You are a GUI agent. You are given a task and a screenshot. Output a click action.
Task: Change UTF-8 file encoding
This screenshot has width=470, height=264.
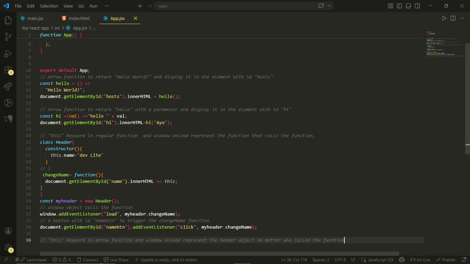[340, 260]
